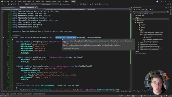Image resolution: width=172 pixels, height=97 pixels.
Task: Open the Git menu
Action: pos(16,1)
